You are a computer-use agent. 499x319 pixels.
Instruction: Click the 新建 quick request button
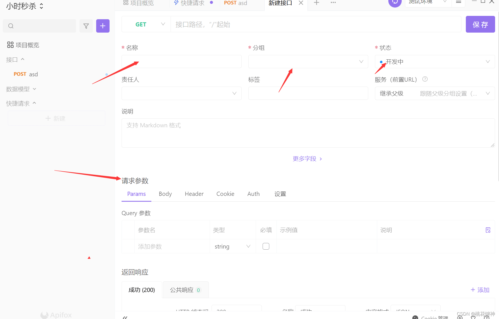tap(57, 118)
